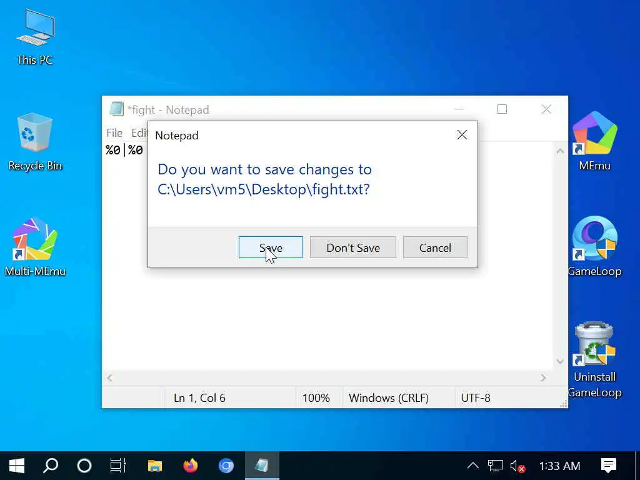Launch Firefox from taskbar
The image size is (640, 480).
(190, 466)
